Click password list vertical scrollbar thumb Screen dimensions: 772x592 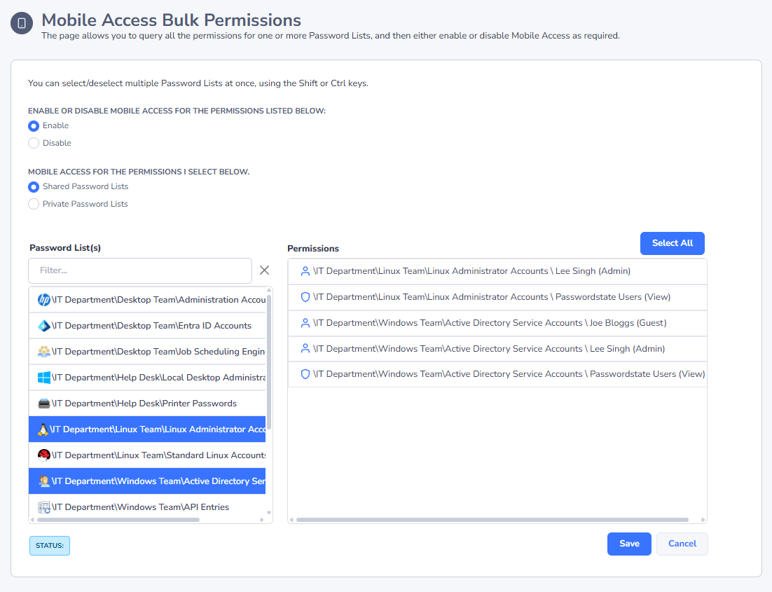click(x=269, y=361)
